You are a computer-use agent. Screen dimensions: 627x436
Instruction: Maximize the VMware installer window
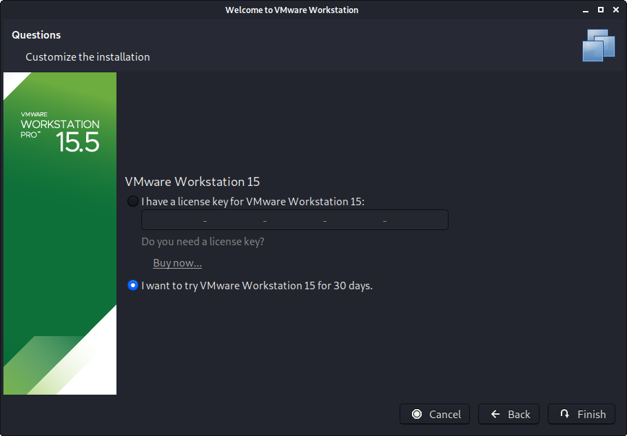pos(600,10)
